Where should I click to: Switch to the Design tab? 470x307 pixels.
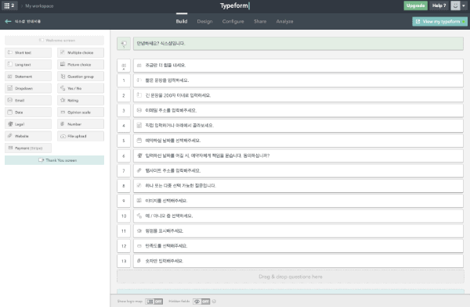tap(204, 22)
